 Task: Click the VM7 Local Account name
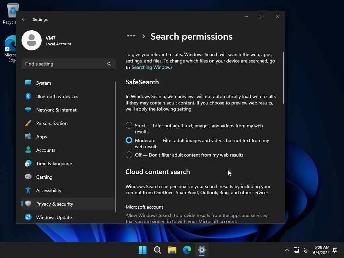tap(58, 41)
